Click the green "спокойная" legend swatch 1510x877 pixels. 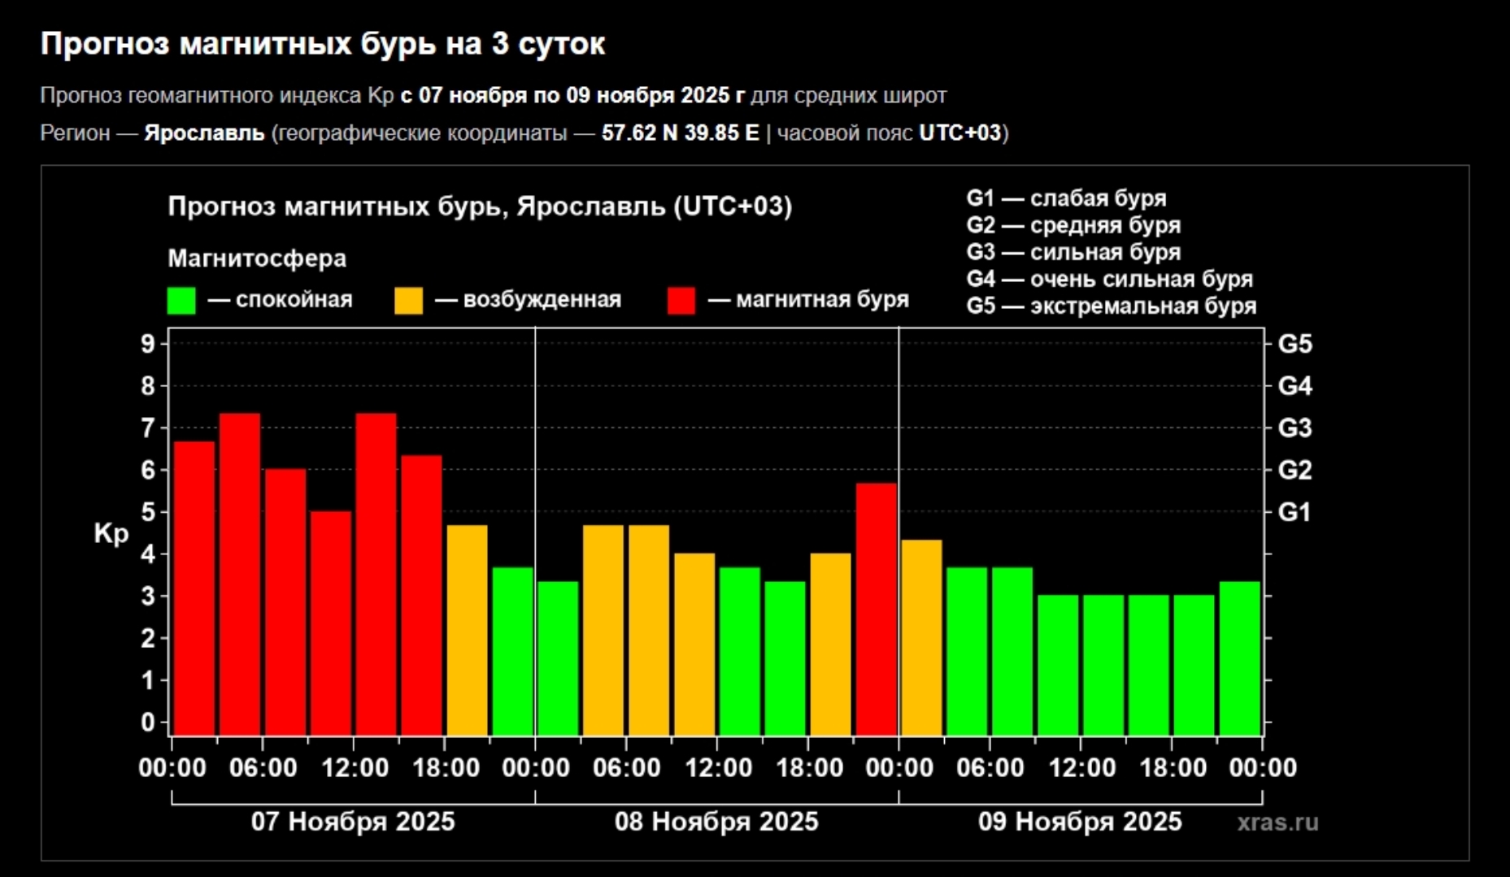(x=181, y=300)
